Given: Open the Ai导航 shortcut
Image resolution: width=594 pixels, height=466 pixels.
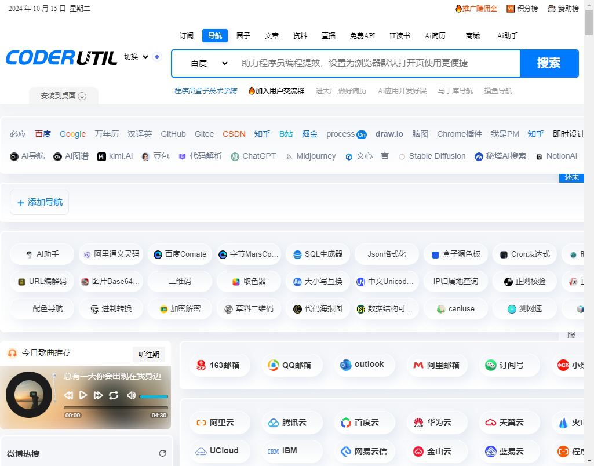Looking at the screenshot, I should 27,156.
